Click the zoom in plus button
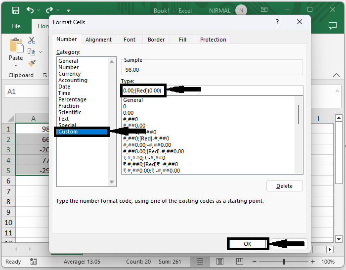 point(312,262)
